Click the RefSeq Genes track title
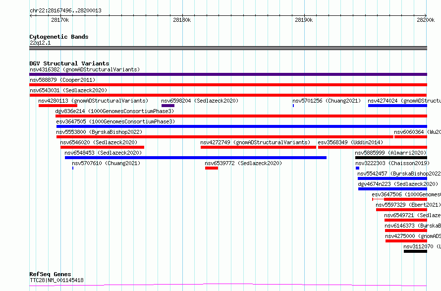This screenshot has height=291, width=441. coord(50,274)
